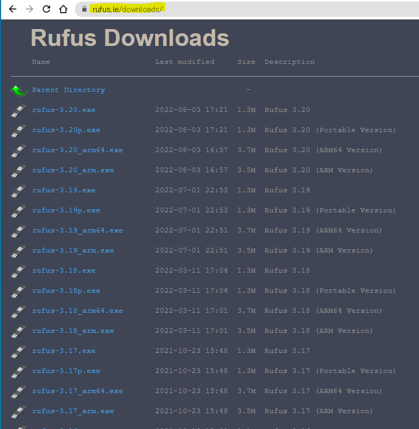This screenshot has width=419, height=429.
Task: Click the Size column header
Action: (x=246, y=62)
